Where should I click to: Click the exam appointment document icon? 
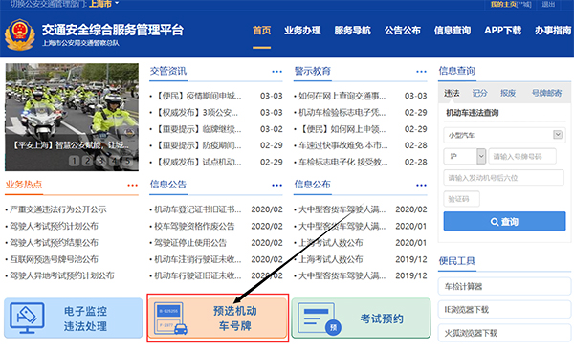[319, 319]
